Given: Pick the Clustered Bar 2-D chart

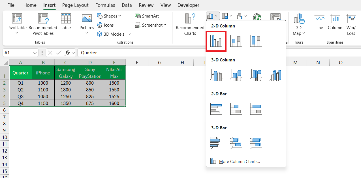Looking at the screenshot, I should click(216, 109).
